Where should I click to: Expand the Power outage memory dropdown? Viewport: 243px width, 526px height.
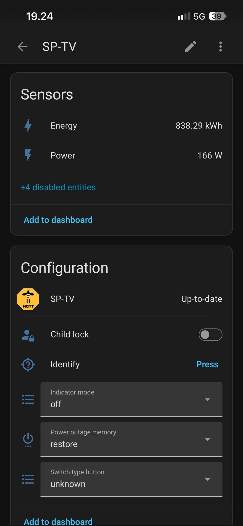(x=131, y=439)
